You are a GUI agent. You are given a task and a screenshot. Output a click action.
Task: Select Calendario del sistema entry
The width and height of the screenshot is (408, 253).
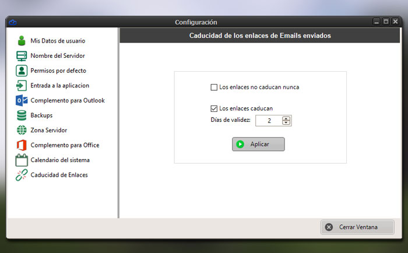[x=60, y=160]
